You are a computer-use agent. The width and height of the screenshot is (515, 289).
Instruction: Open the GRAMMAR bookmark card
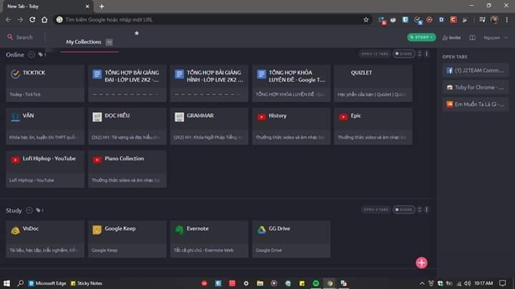point(209,126)
